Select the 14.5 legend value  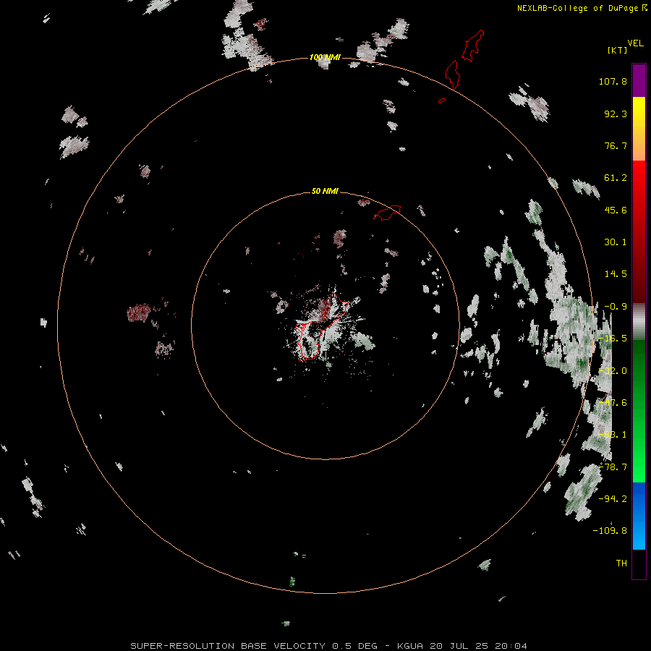[x=616, y=274]
